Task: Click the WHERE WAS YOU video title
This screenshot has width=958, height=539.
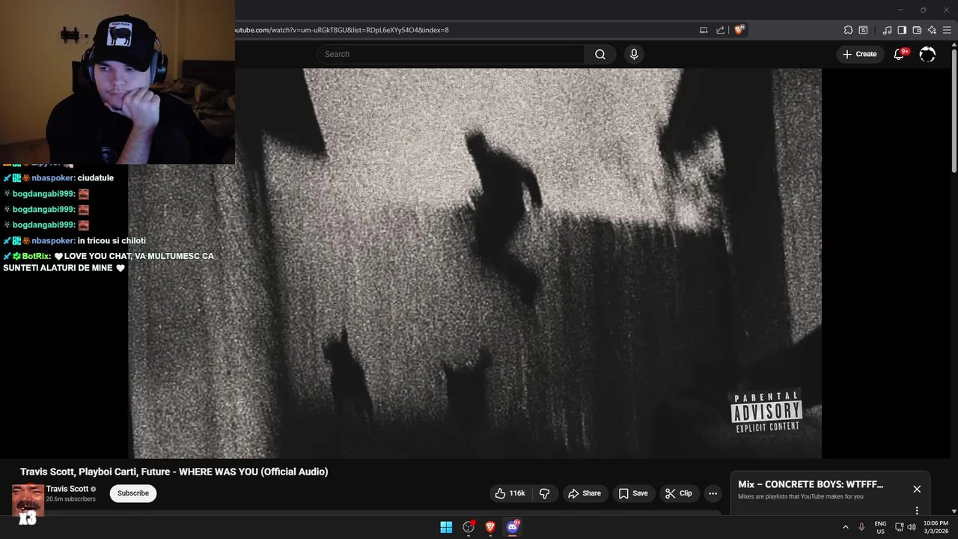Action: coord(174,472)
